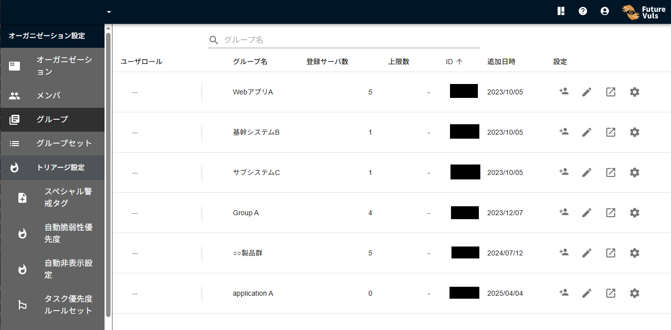Open サブシステムC group in new window
Screen dimensions: 671x330
point(611,172)
